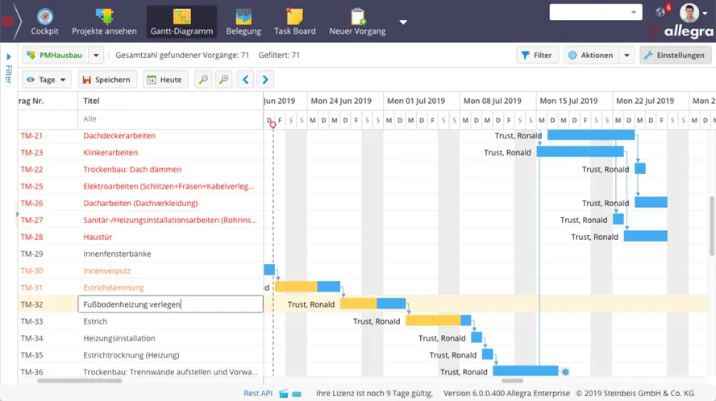The height and width of the screenshot is (401, 716).
Task: Collapse the task list splitter arrow
Action: pyautogui.click(x=18, y=214)
